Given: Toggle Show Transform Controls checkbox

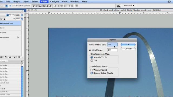Looking at the screenshot, I should [11, 6].
